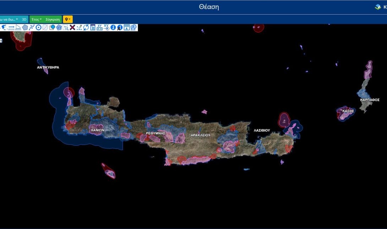Open the list document icon
The width and height of the screenshot is (387, 229).
pos(93,27)
